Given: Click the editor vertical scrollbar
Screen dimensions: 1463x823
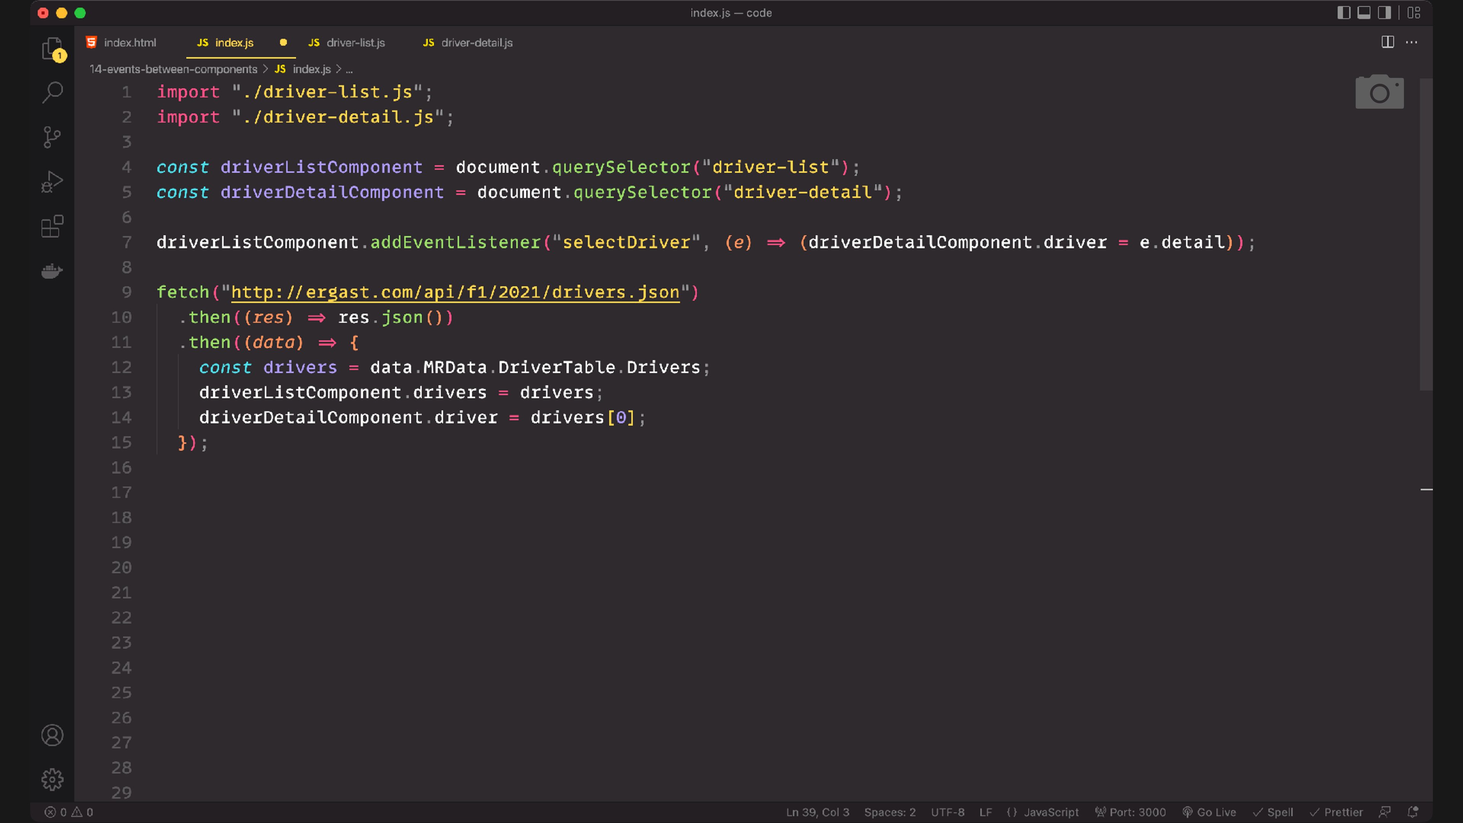Looking at the screenshot, I should pyautogui.click(x=1426, y=234).
